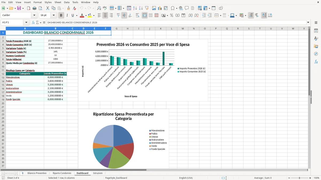Click the Save document icon
This screenshot has width=321, height=180.
coord(19,8)
